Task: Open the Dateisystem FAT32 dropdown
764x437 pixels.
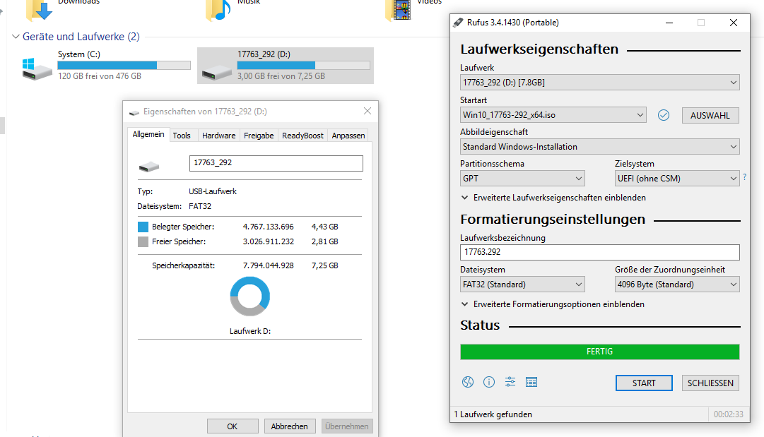Action: (x=522, y=285)
